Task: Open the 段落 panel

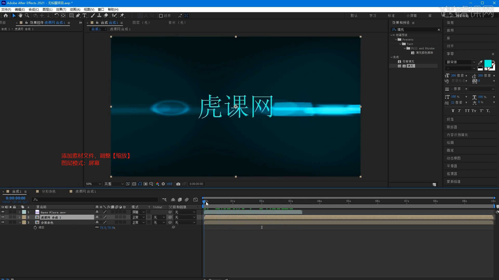Action: 450,119
